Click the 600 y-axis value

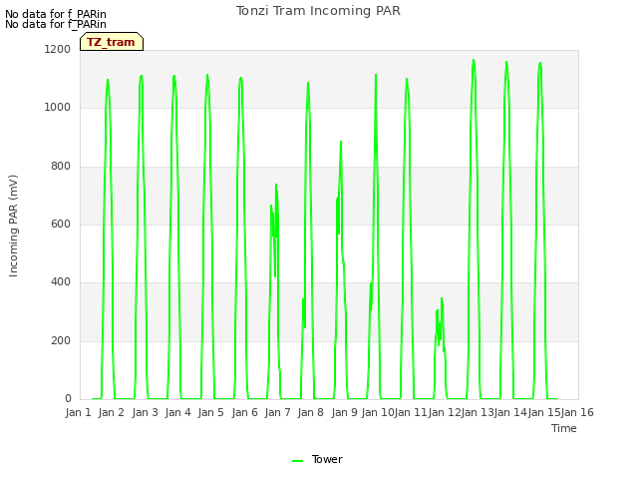click(x=61, y=224)
